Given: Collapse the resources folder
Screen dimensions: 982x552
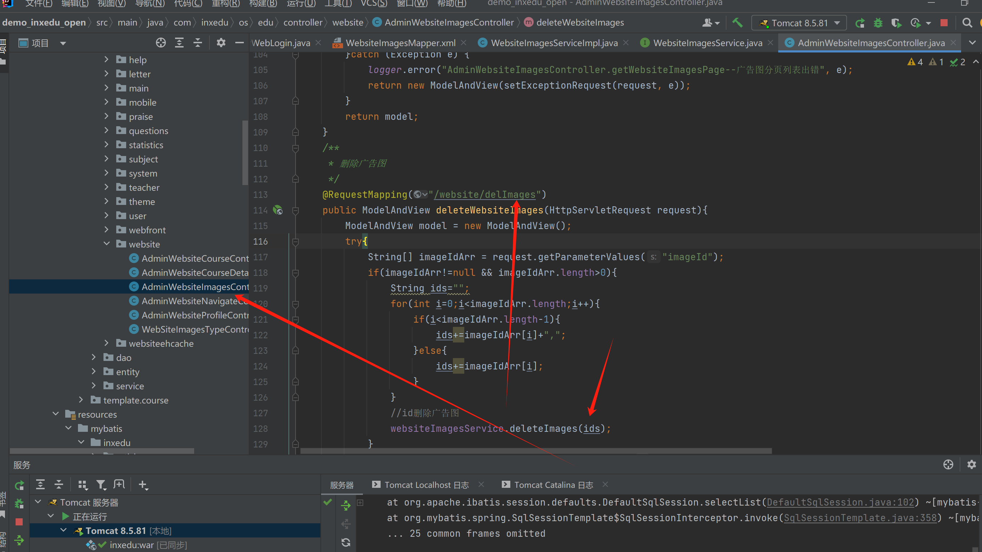Looking at the screenshot, I should tap(56, 414).
